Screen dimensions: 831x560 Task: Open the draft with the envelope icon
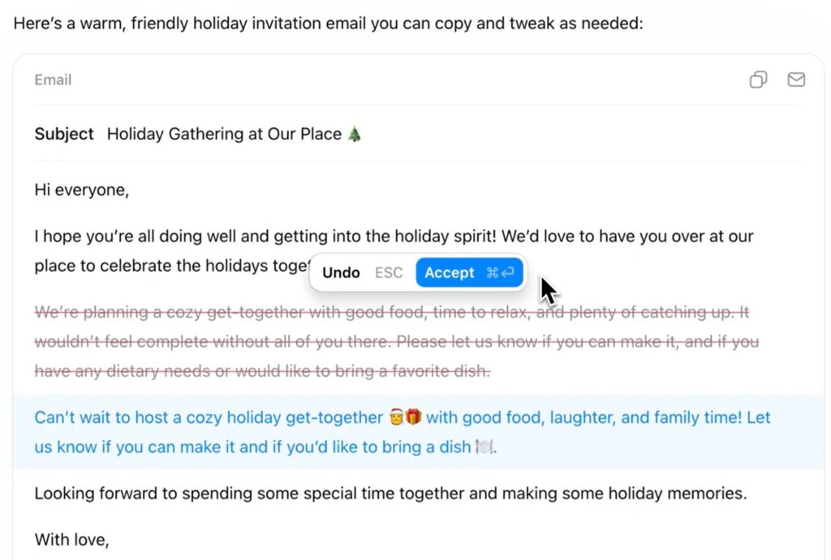[796, 79]
